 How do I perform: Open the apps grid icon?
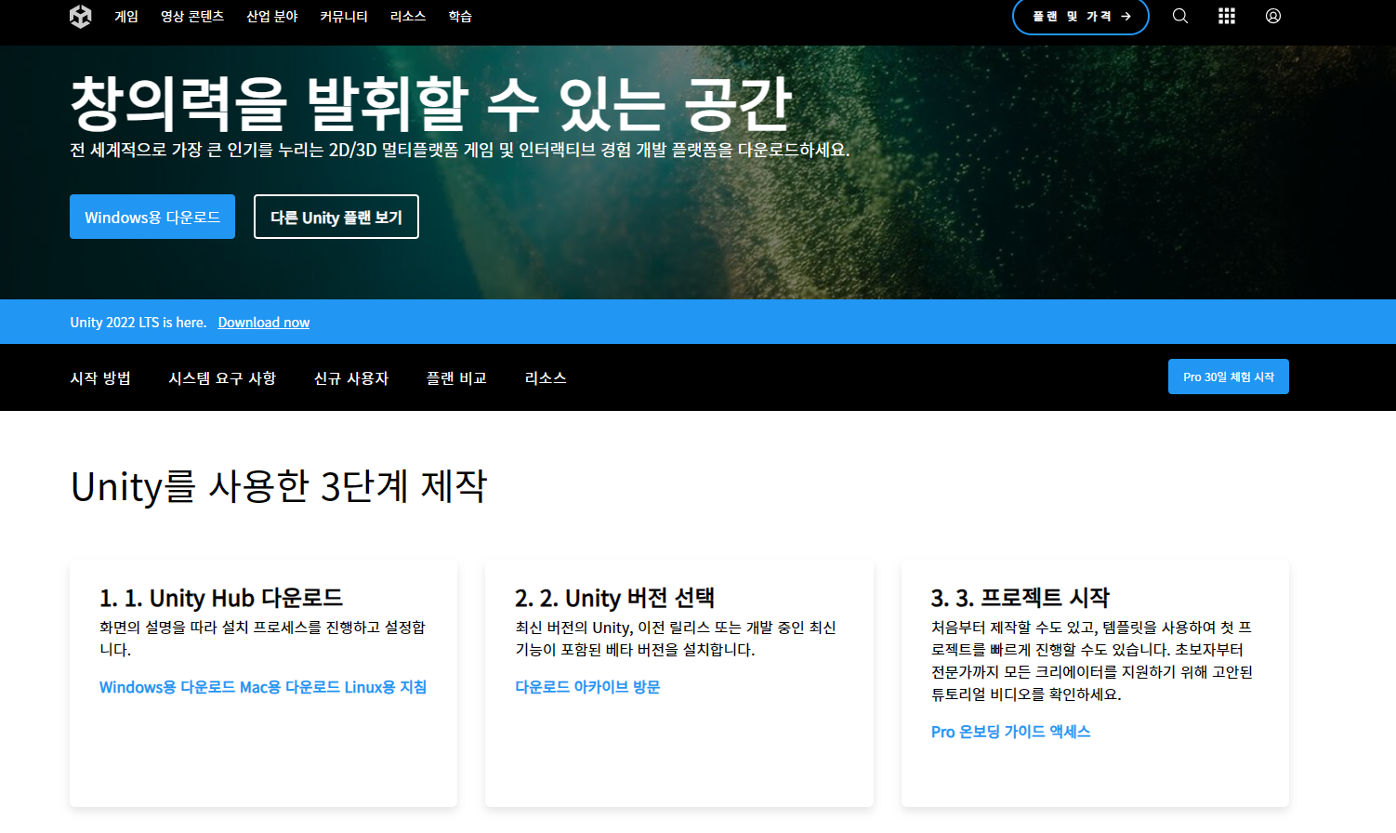point(1227,16)
